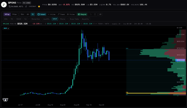Activate the Select cursor tool
Image resolution: width=187 pixels, height=108 pixels.
(x=42, y=14)
